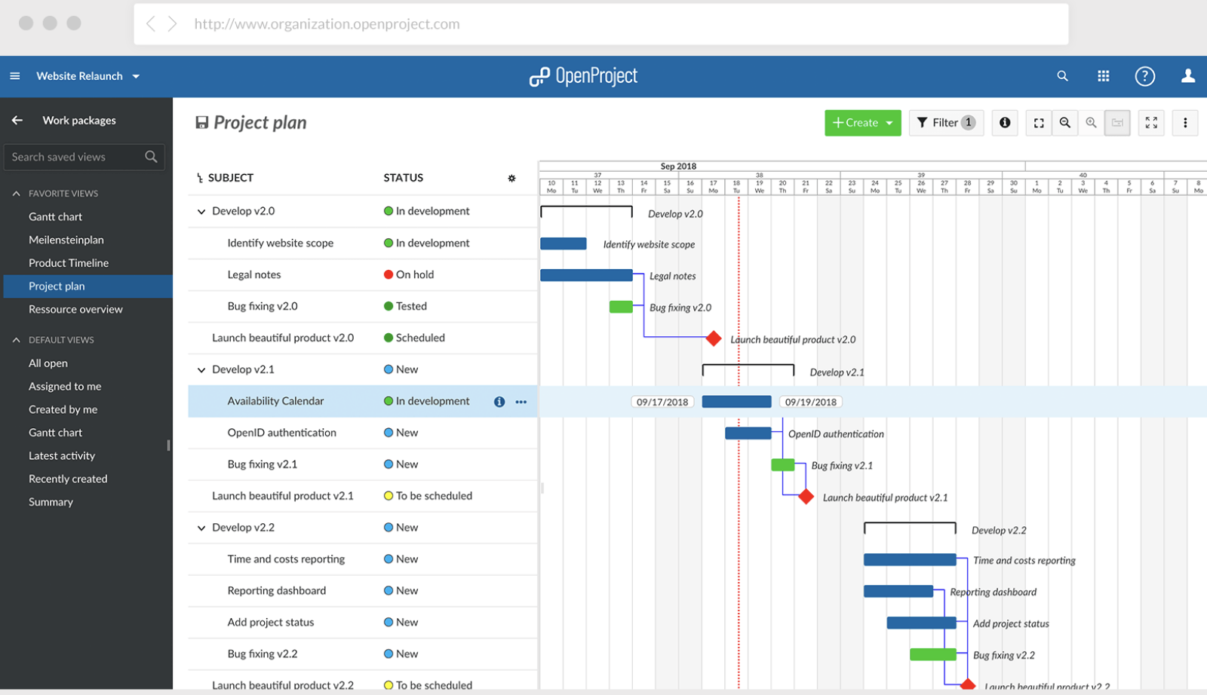This screenshot has height=695, width=1207.
Task: Click the OpenProject logo
Action: (583, 76)
